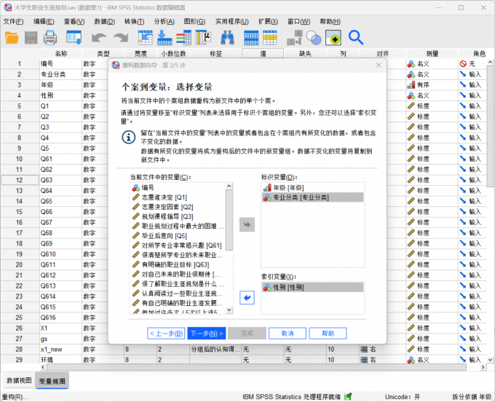Select 编号 in current file variables list
Viewport: 495px width, 402px height.
178,188
